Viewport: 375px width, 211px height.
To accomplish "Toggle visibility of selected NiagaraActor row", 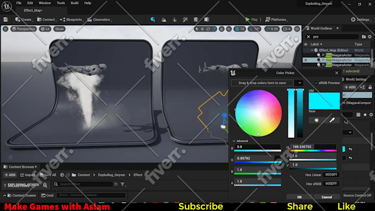I will pyautogui.click(x=306, y=60).
